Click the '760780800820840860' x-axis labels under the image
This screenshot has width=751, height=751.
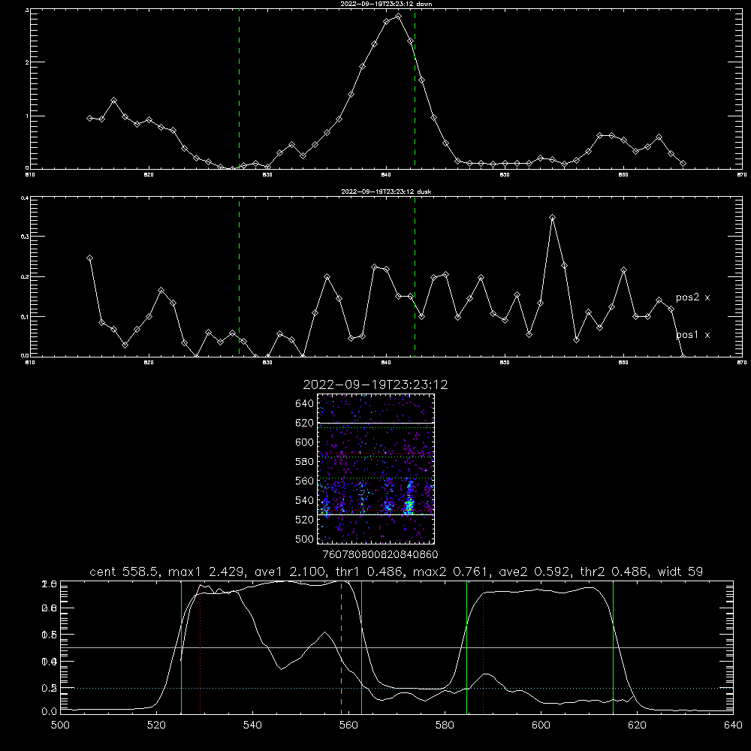380,554
